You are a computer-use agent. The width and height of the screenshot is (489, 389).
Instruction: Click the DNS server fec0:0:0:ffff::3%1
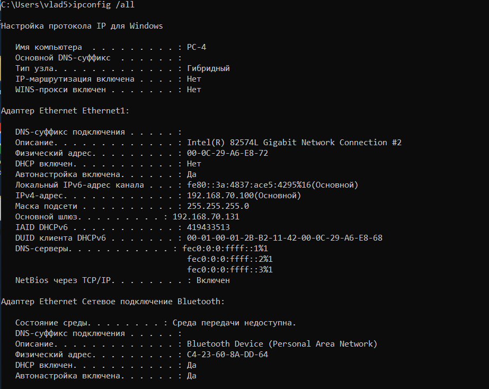230,270
